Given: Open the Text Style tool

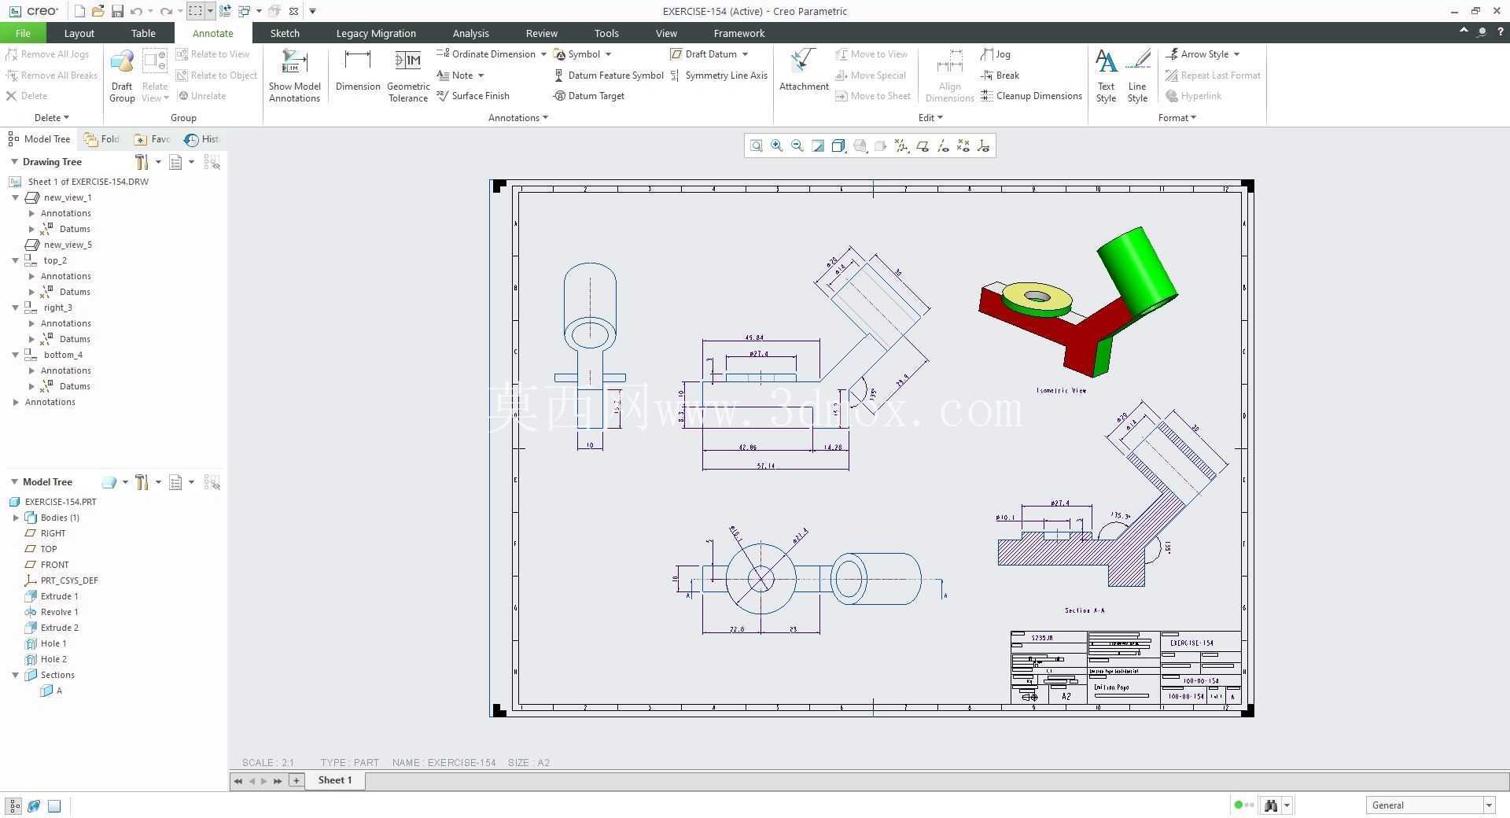Looking at the screenshot, I should (x=1106, y=76).
